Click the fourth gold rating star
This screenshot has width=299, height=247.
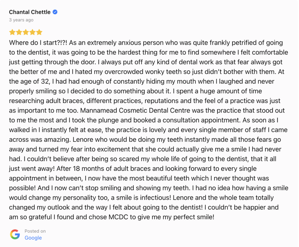click(x=32, y=32)
